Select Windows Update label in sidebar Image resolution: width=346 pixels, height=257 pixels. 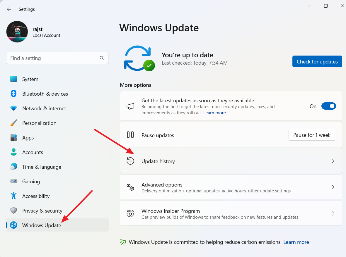click(x=42, y=225)
